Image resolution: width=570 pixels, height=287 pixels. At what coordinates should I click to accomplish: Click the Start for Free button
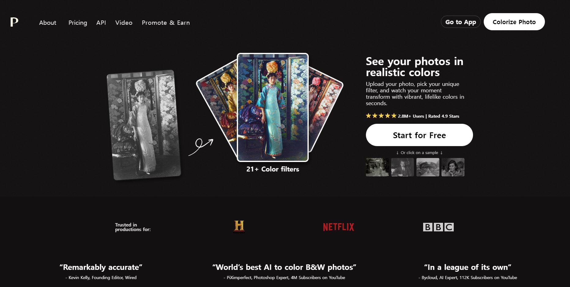pos(419,135)
